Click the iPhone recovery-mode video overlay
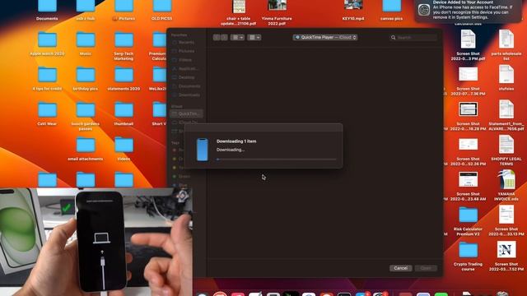The image size is (527, 296). (x=96, y=242)
